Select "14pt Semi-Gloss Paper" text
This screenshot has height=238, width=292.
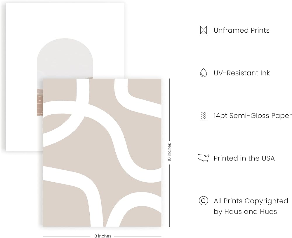pos(253,116)
